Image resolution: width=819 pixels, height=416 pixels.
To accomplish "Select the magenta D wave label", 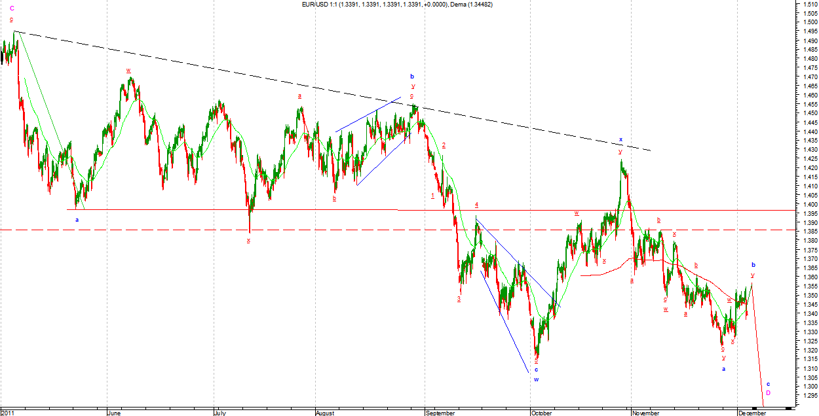I will coord(768,392).
